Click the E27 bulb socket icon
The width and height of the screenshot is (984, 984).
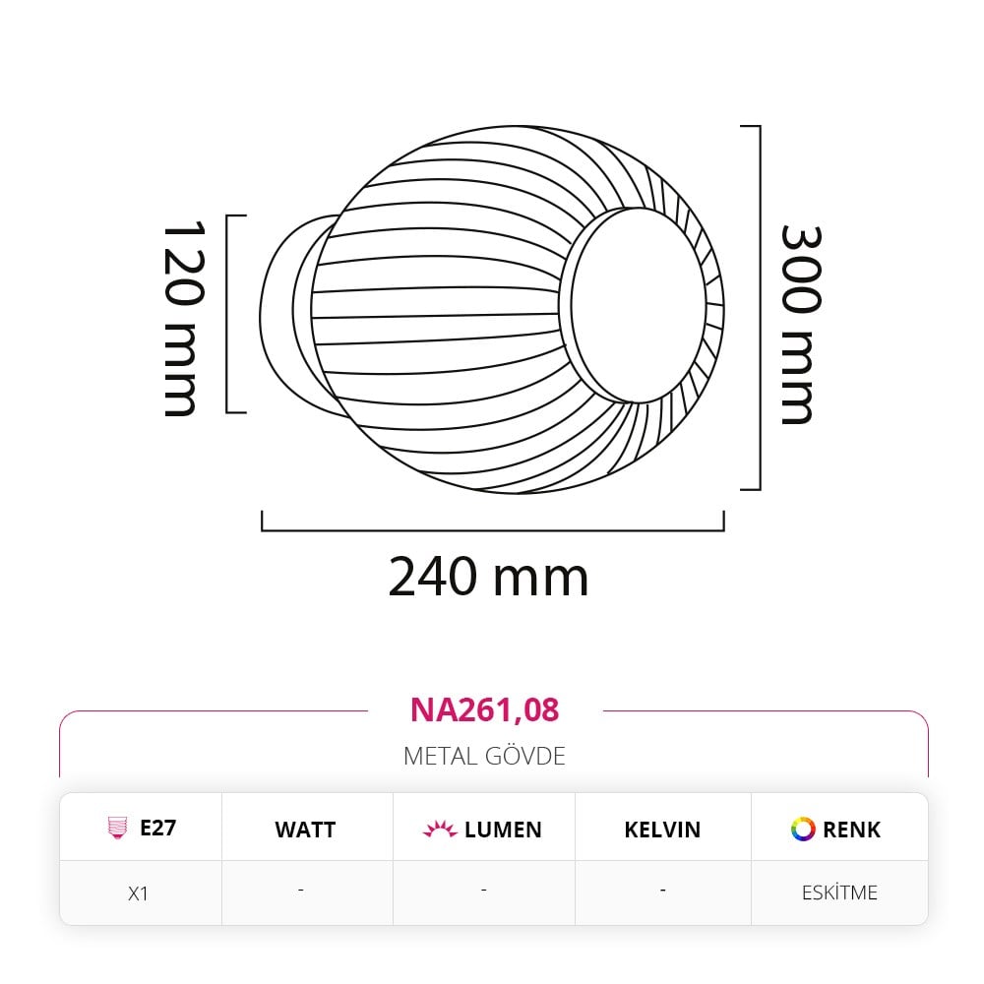click(117, 828)
